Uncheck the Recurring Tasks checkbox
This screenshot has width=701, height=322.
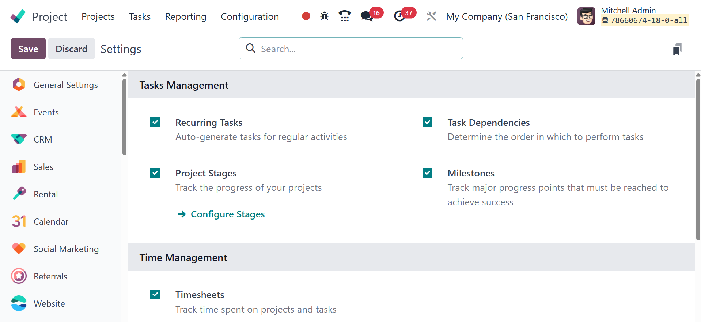coord(155,122)
